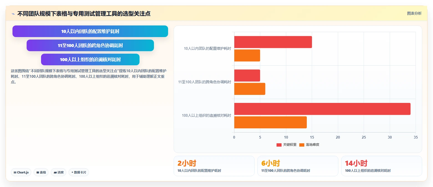Click the description paragraph starting 这张图围绕

point(89,77)
